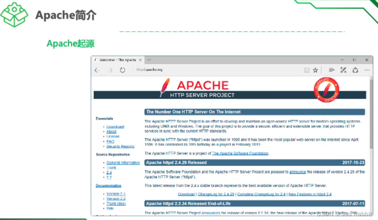The height and width of the screenshot is (220, 378).
Task: Open Complete ChangeLog for 2.4 link
Action: tap(262, 194)
